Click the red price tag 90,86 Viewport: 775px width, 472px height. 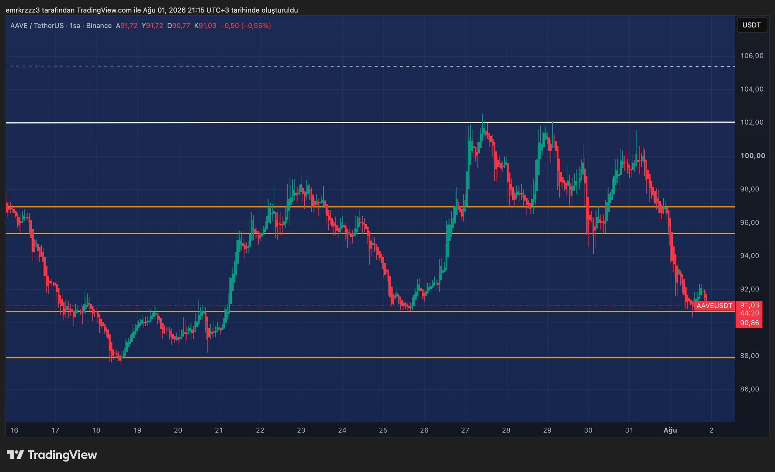tap(750, 323)
